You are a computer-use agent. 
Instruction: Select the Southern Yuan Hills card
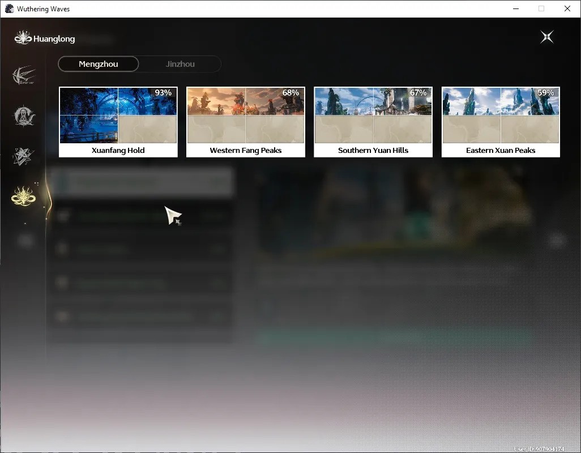373,122
